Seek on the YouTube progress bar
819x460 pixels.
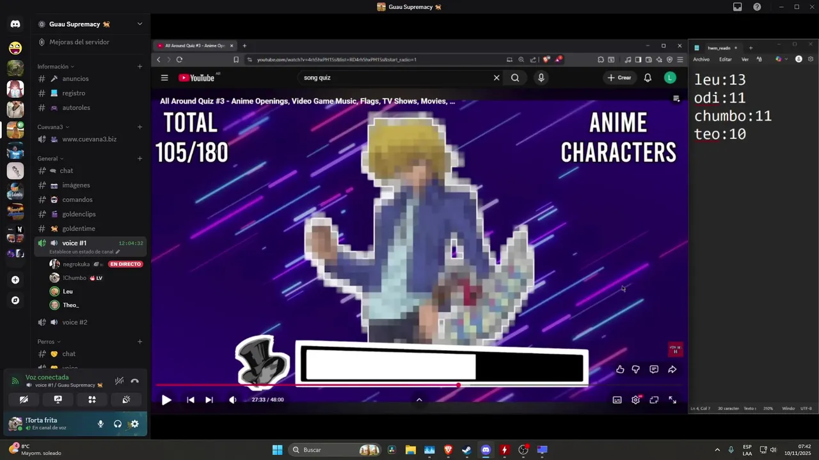[420, 385]
